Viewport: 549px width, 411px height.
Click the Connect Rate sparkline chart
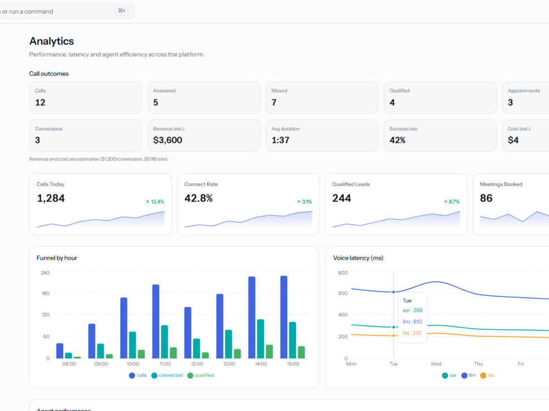click(x=248, y=219)
